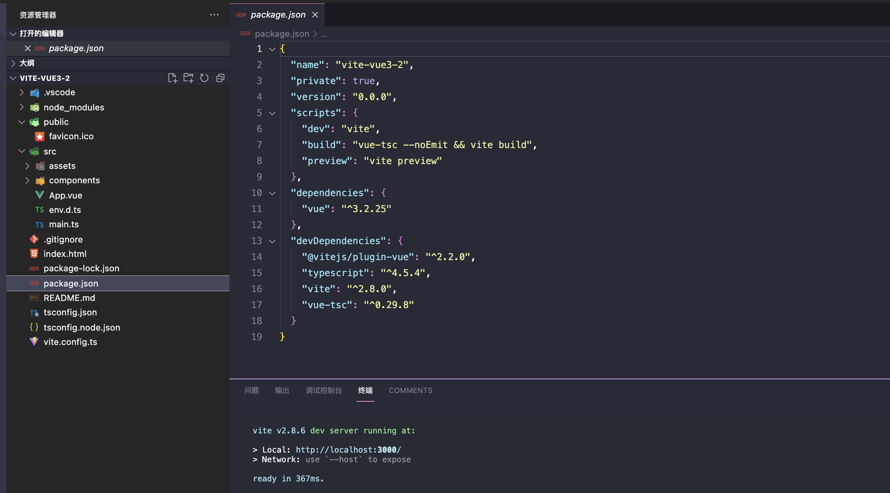Fold the devDependencies block at line 13

tap(272, 241)
